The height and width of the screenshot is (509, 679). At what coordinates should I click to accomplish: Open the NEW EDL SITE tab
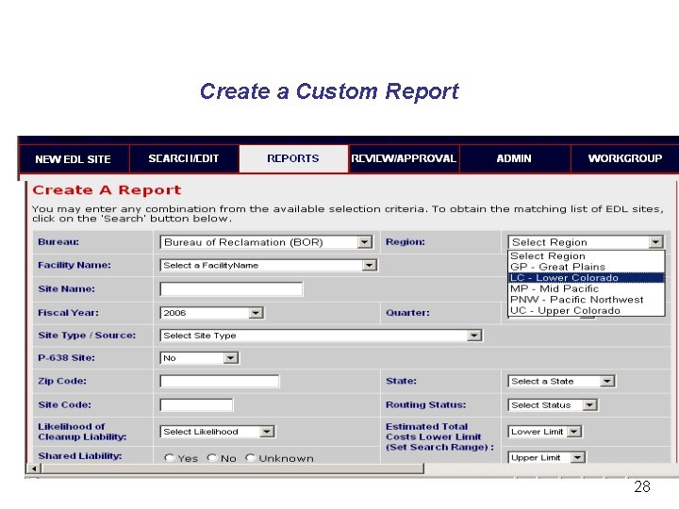click(x=75, y=159)
